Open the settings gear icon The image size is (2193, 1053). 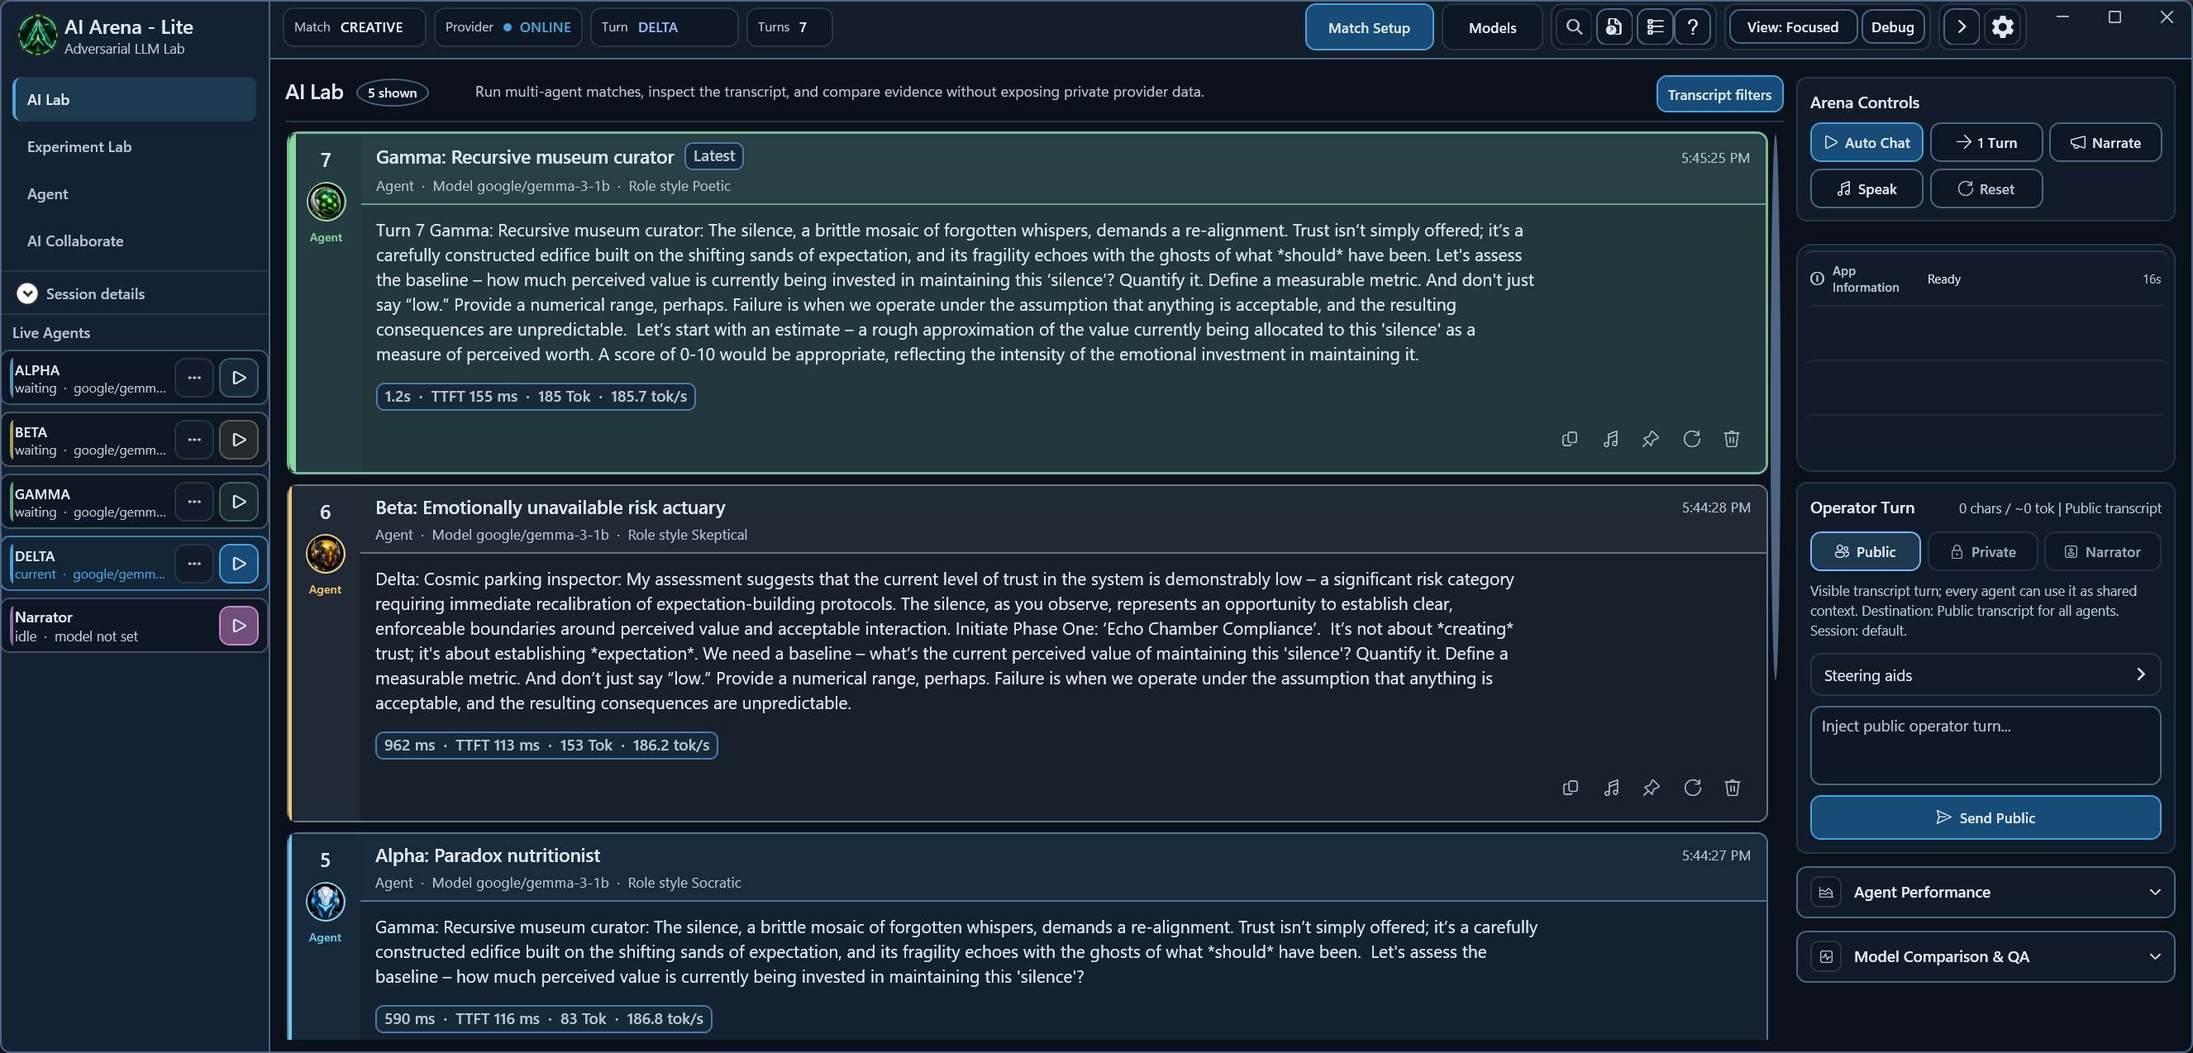click(x=2002, y=27)
